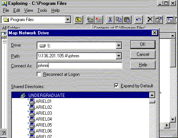178x138 pixels.
Task: Uncheck the Expand by Default checkbox
Action: tap(116, 86)
